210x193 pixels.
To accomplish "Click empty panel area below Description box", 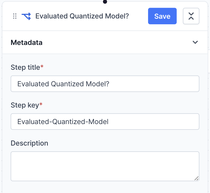I will pos(105,187).
